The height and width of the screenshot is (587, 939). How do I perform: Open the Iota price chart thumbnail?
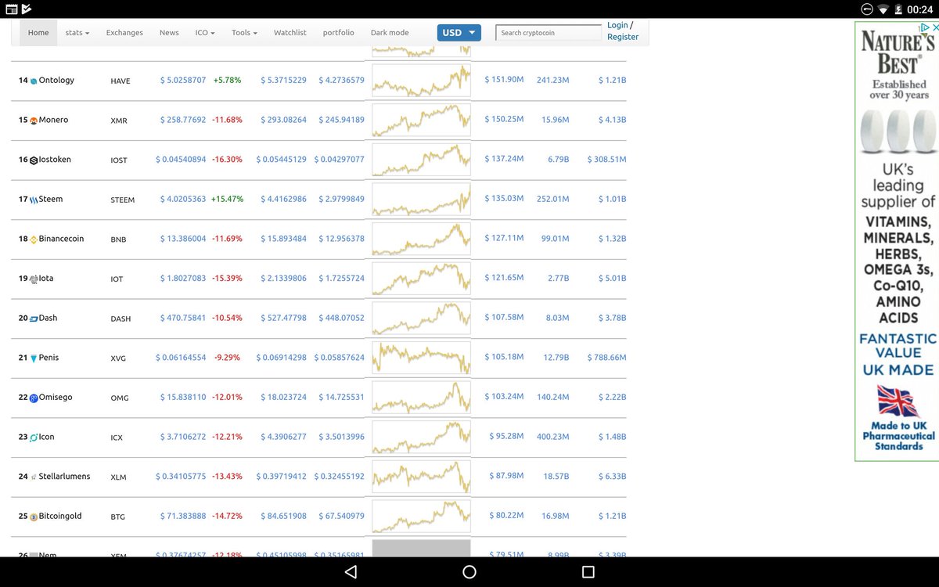click(421, 279)
